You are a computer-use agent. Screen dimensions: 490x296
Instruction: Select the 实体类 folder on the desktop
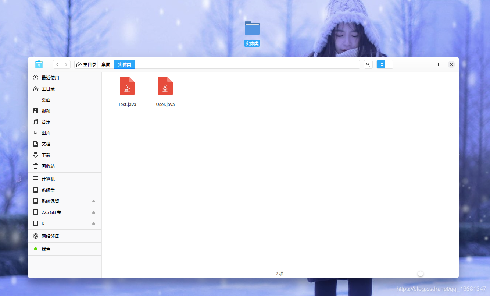click(x=252, y=28)
